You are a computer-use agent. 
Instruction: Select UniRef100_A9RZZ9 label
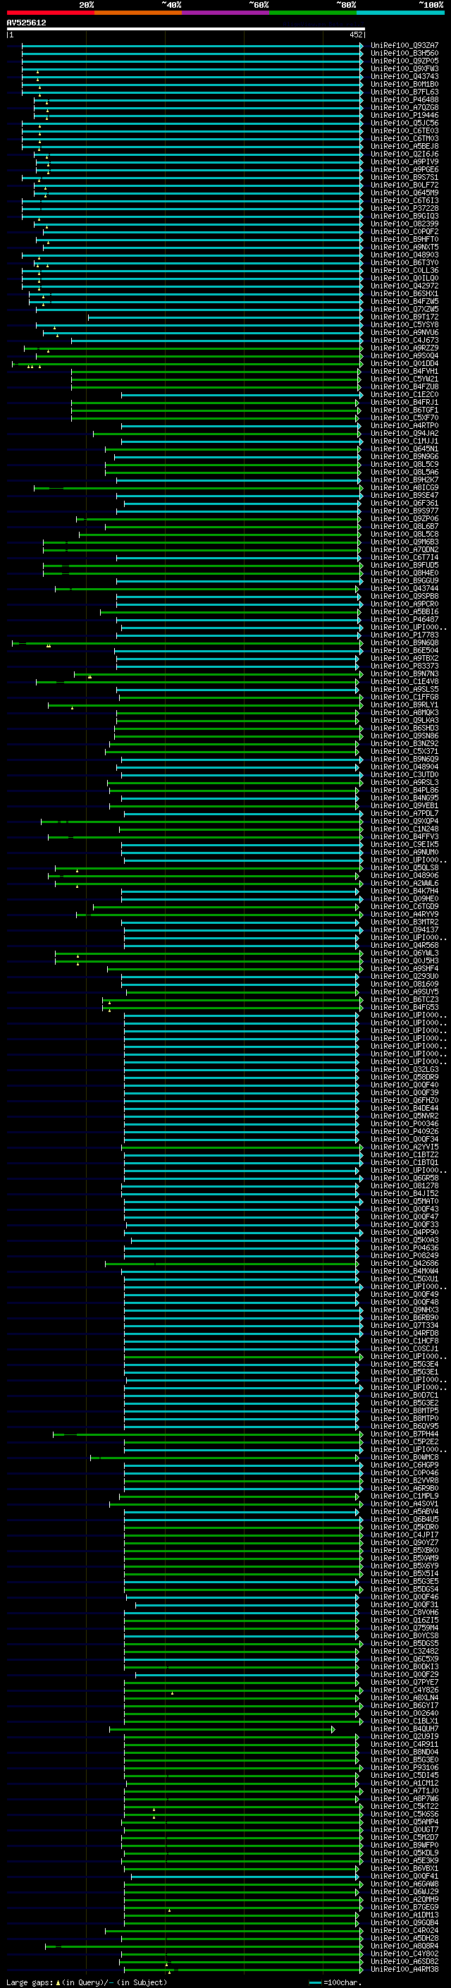(404, 348)
